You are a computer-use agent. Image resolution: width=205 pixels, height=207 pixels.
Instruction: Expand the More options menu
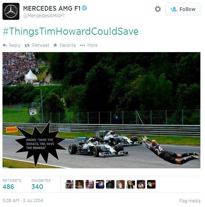pyautogui.click(x=89, y=45)
